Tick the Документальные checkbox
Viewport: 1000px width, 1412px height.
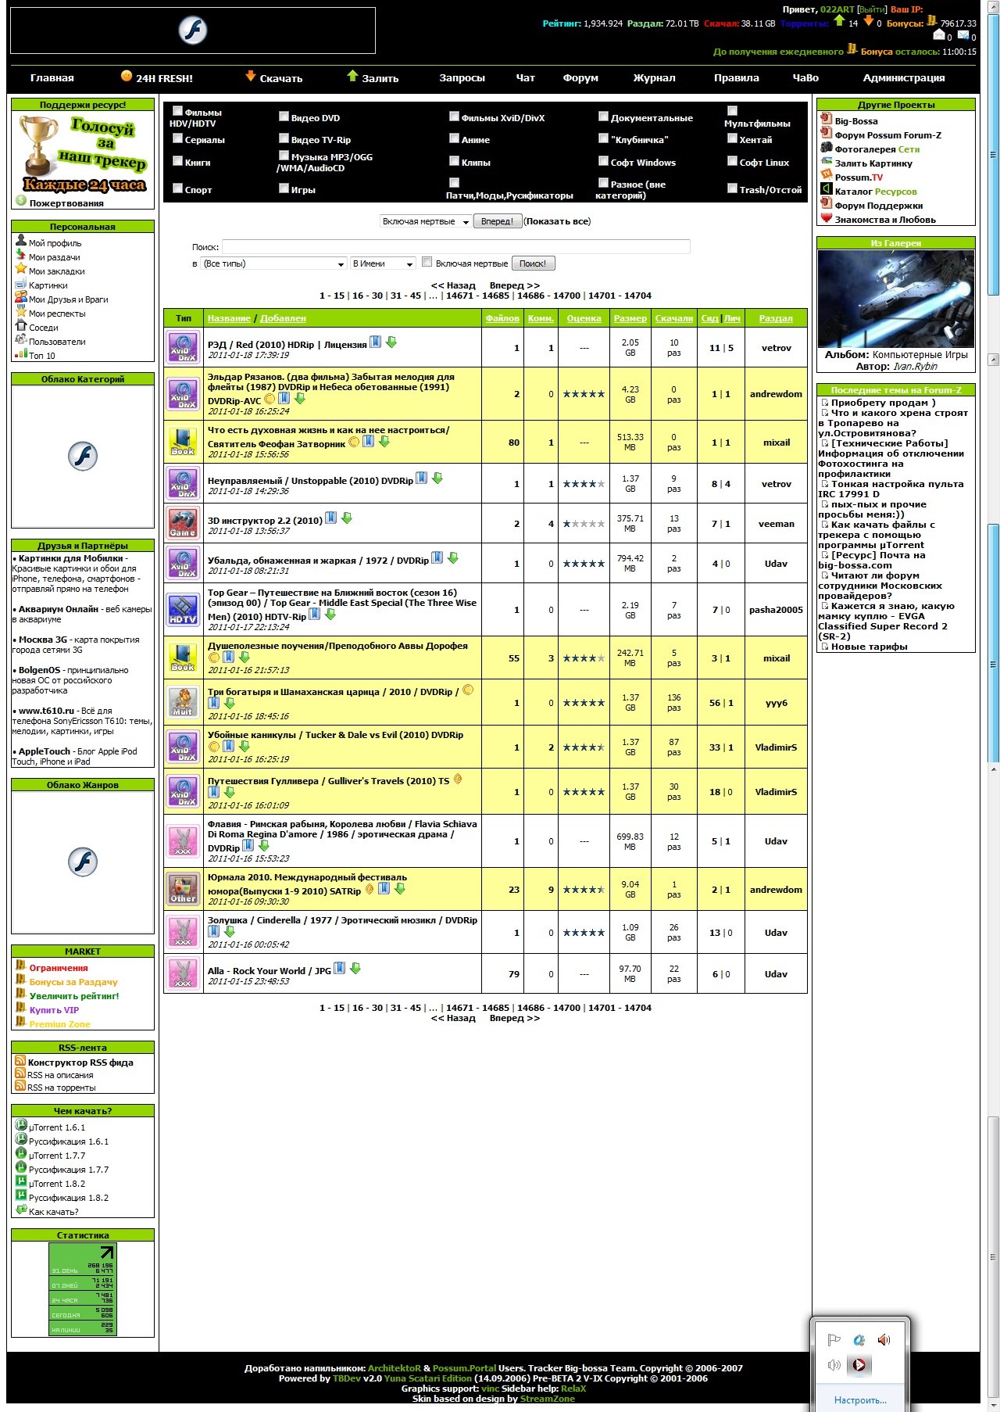(x=604, y=116)
